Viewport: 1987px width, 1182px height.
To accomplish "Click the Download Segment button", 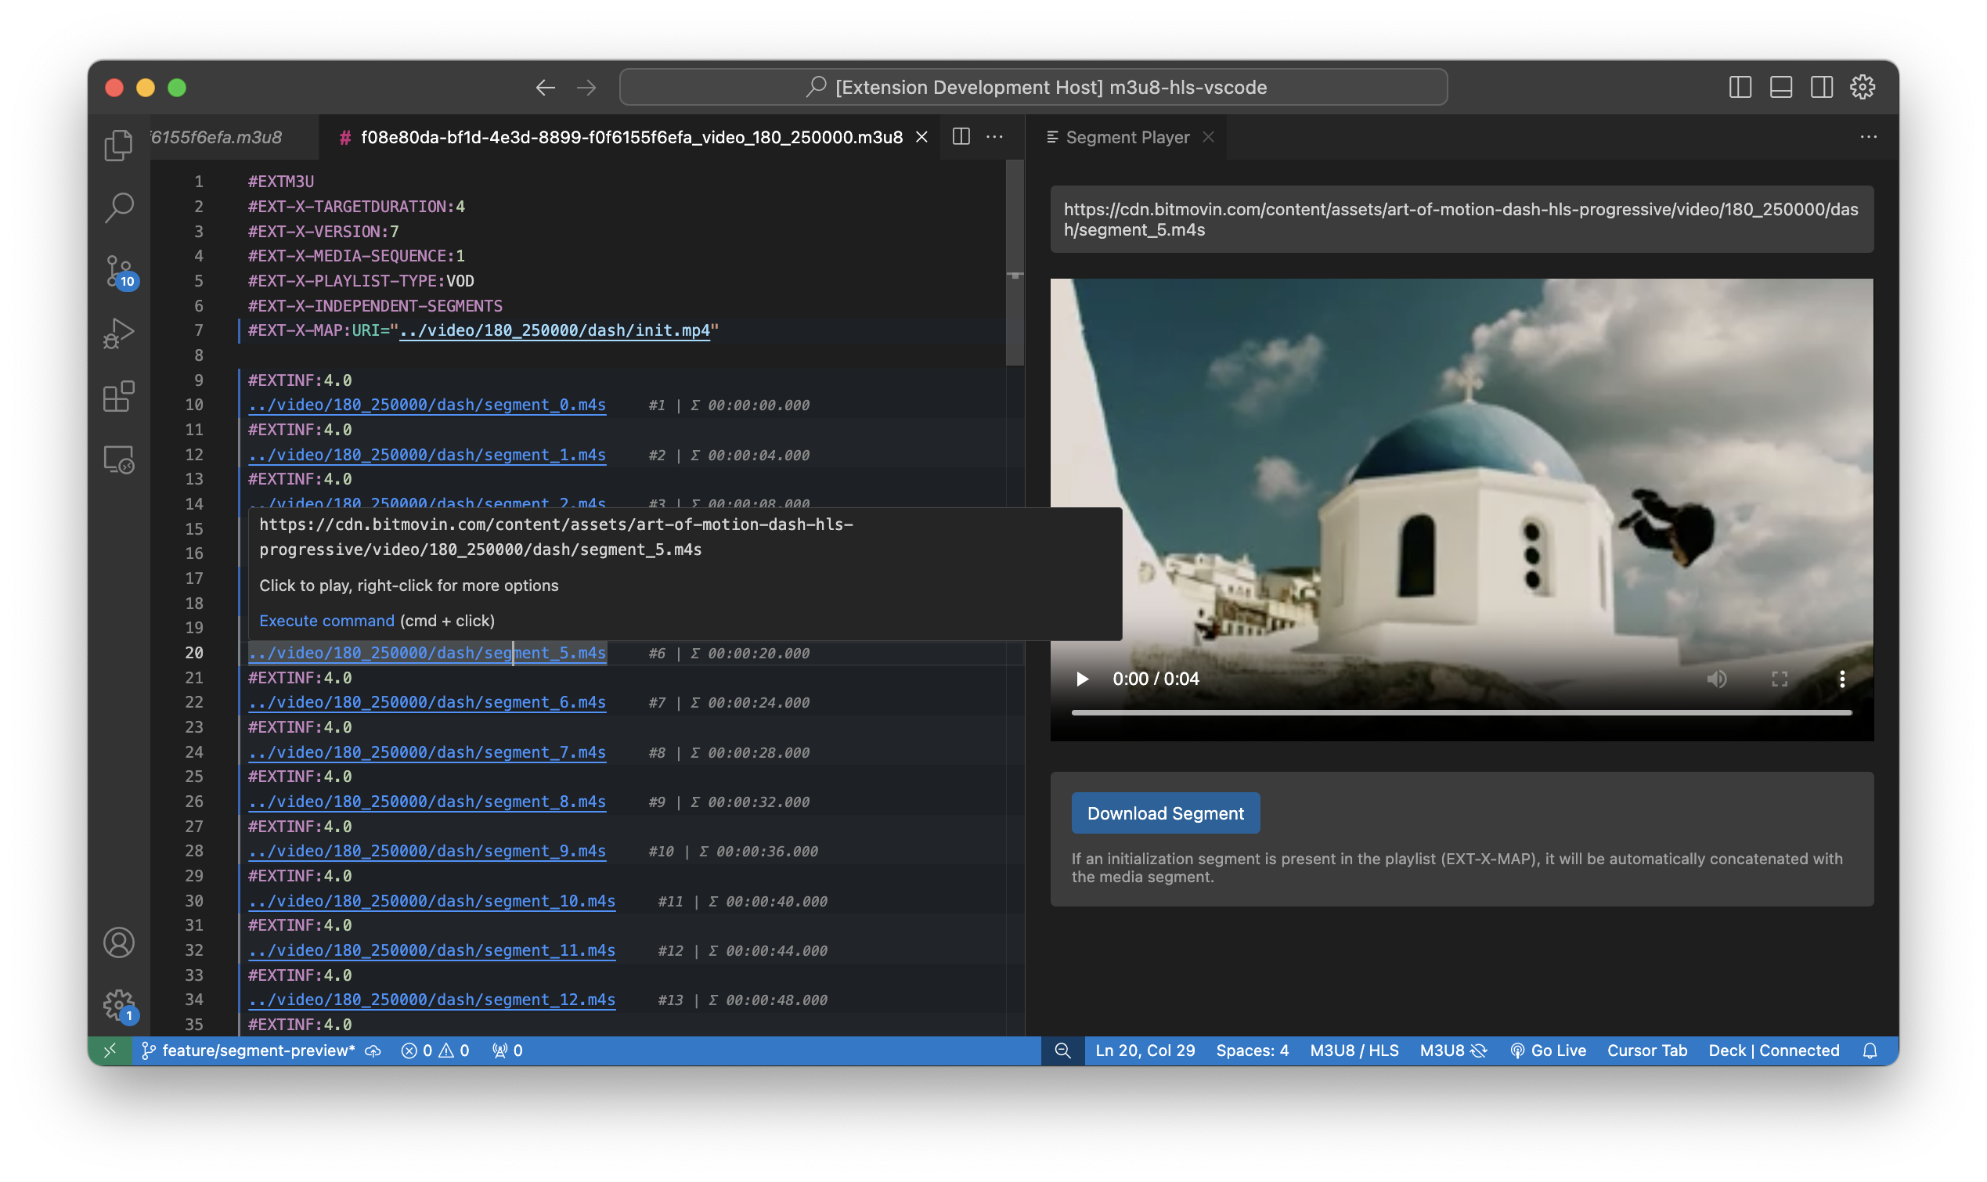I will pyautogui.click(x=1163, y=813).
